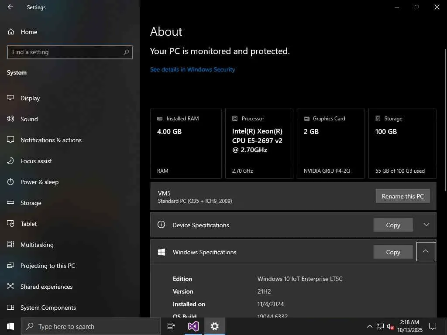Show hidden system tray icons
Screen dimensions: 447x335
coord(369,326)
